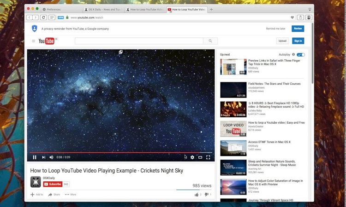
Task: Click the video pop-out icon above player
Action: click(120, 52)
